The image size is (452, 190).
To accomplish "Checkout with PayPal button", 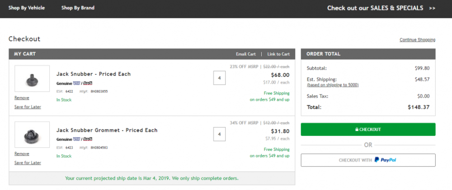I will pyautogui.click(x=368, y=160).
